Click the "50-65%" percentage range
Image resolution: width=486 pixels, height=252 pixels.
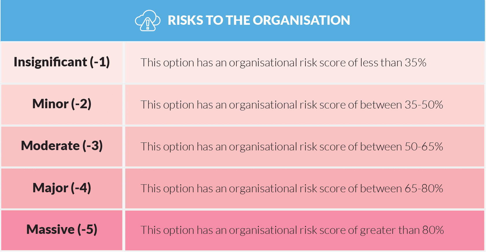424,147
